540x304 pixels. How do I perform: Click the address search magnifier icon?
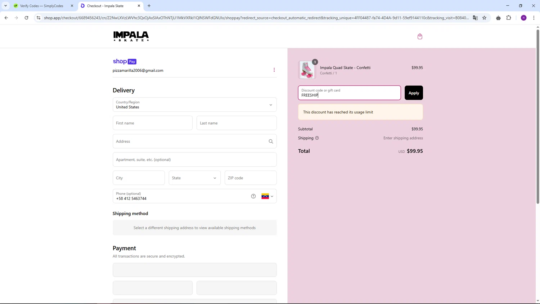pos(271,141)
